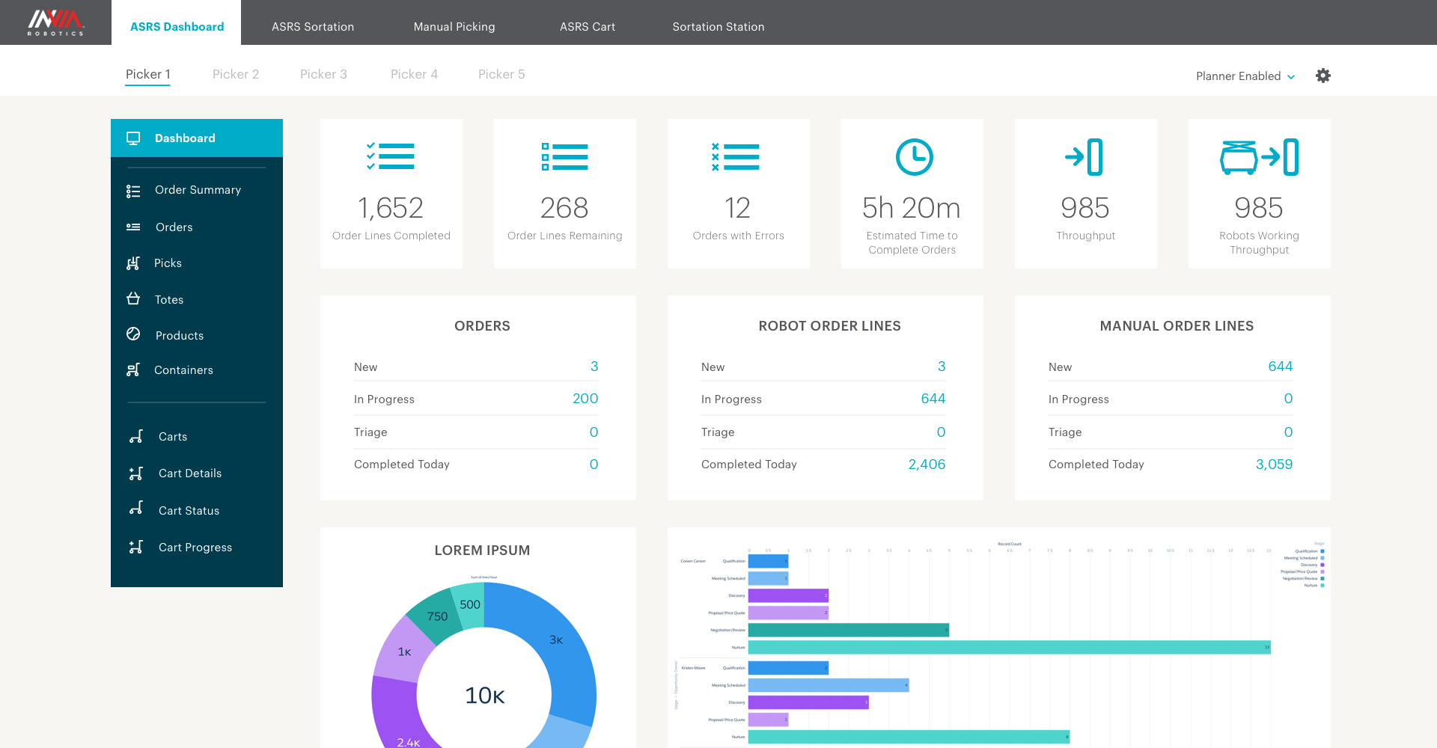
Task: Click the Order Lines Completed checklist icon
Action: (x=391, y=156)
